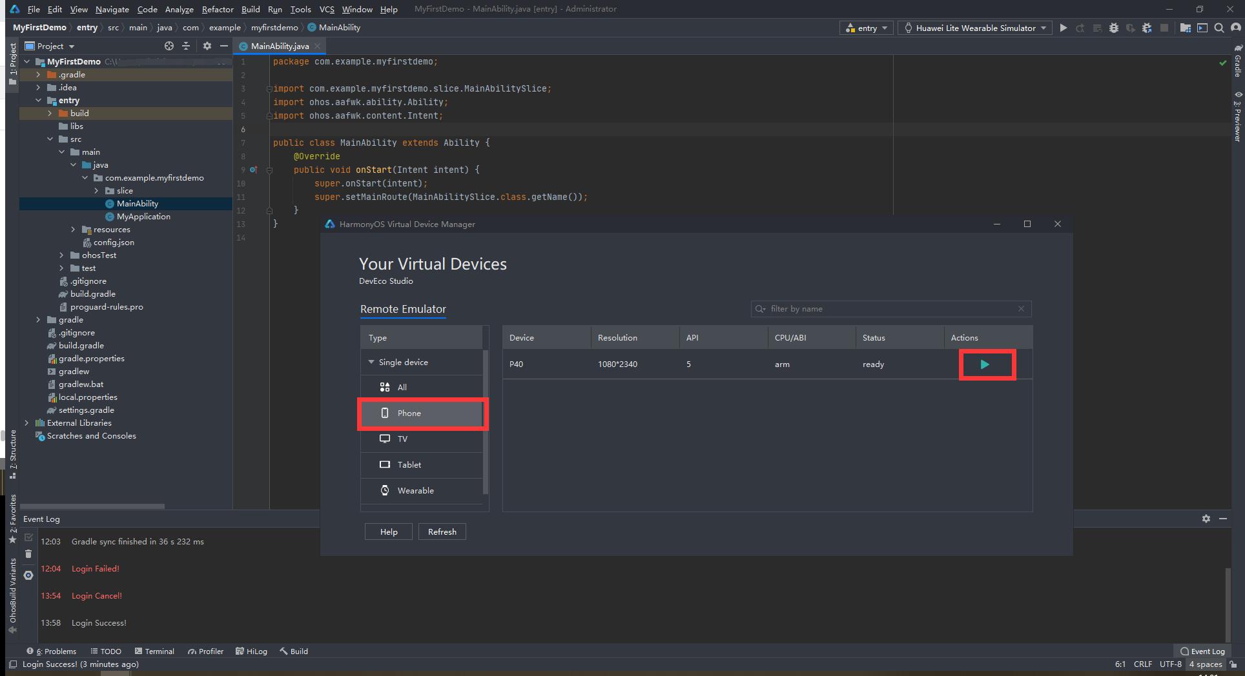Toggle tool window bars icon in status bar
Viewport: 1245px width, 676px height.
click(x=12, y=664)
